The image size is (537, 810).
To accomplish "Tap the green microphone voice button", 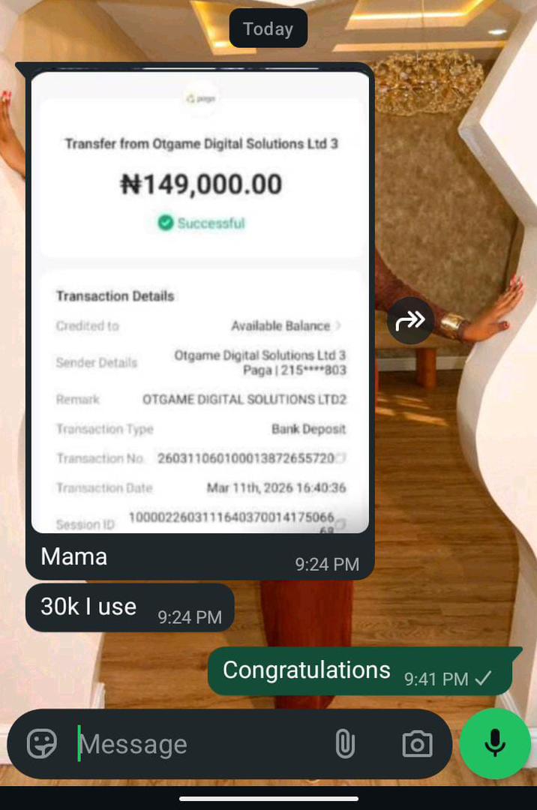I will (495, 743).
